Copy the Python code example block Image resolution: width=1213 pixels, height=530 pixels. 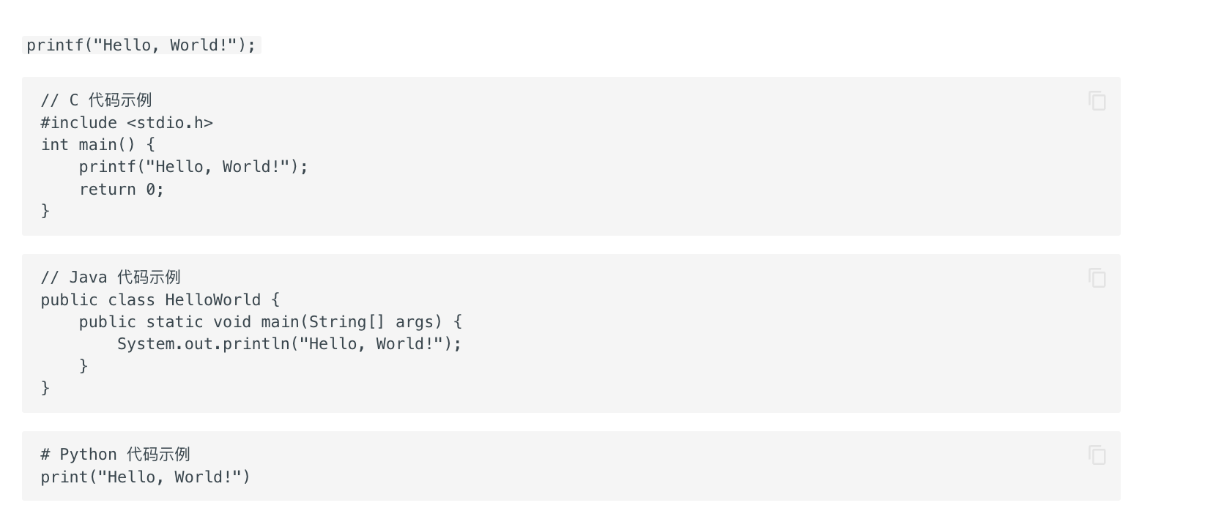[x=1097, y=455]
